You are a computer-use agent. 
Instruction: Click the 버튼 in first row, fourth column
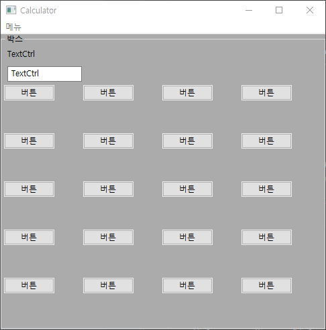266,92
